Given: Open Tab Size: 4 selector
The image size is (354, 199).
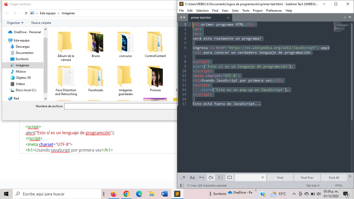Looking at the screenshot, I should (x=313, y=186).
